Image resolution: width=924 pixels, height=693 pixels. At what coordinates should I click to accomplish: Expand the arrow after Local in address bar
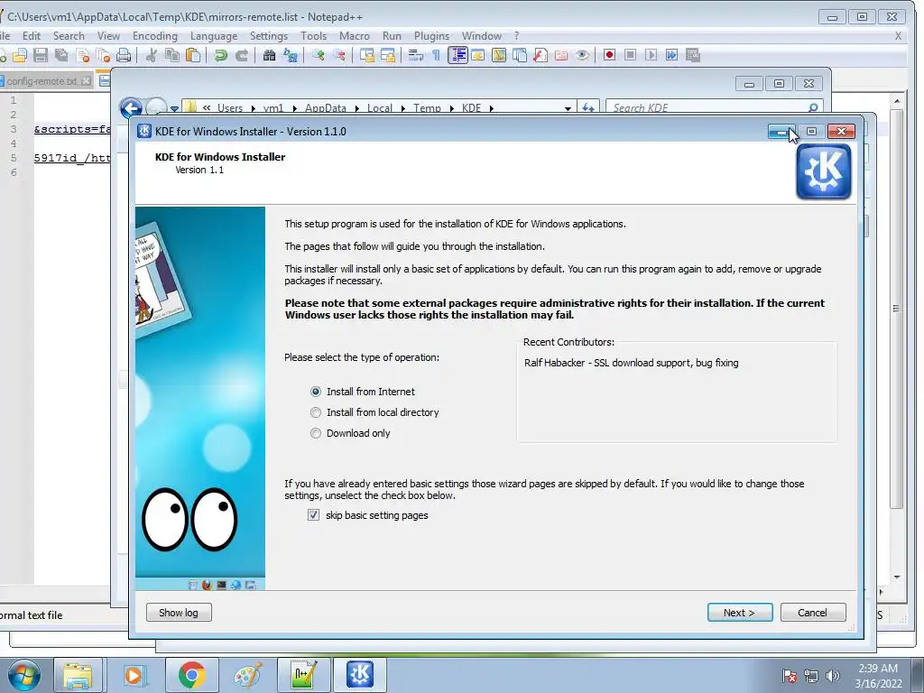403,108
